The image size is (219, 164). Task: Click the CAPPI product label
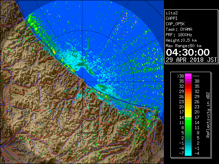(171, 18)
